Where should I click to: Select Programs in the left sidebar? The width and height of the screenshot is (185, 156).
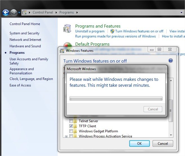(x=17, y=53)
